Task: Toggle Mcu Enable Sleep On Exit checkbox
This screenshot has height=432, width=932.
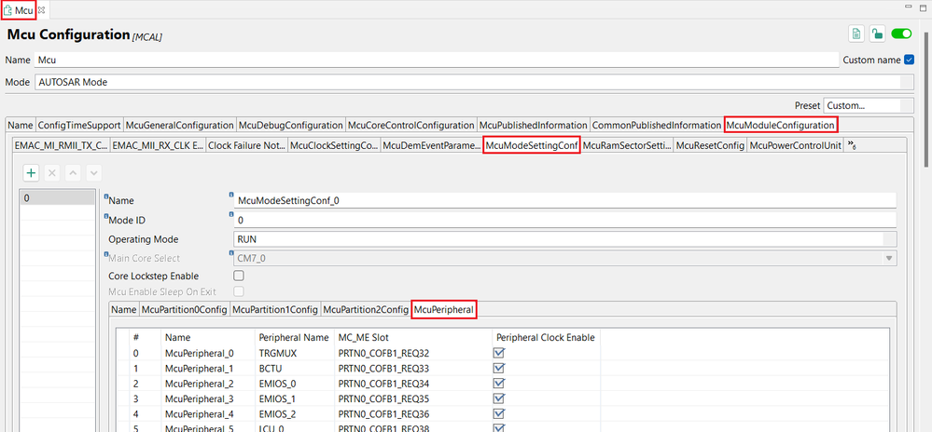Action: [239, 292]
